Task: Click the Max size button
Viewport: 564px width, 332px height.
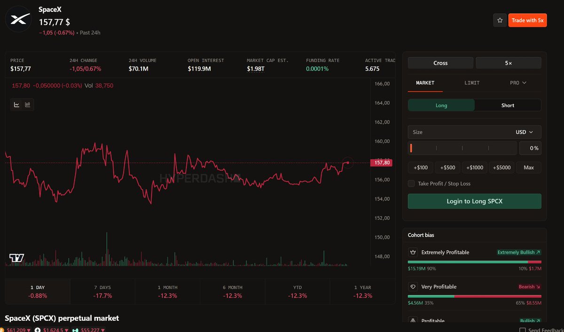Action: coord(529,168)
